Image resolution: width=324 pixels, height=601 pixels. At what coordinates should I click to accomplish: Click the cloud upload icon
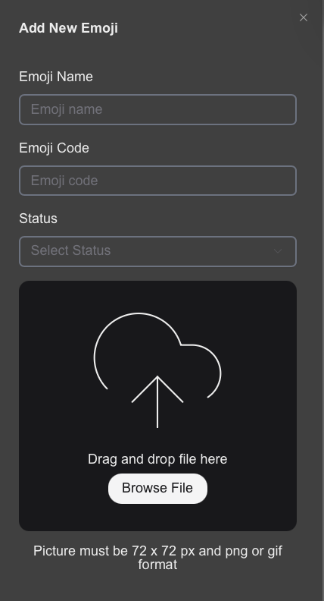tap(157, 370)
